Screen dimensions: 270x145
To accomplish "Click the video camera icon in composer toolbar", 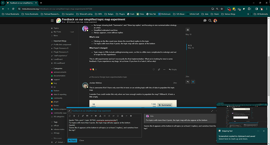I will click(x=96, y=116).
